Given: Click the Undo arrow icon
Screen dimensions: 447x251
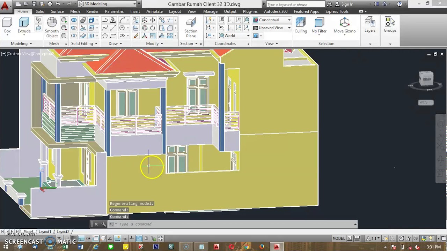Looking at the screenshot, I should [x=58, y=4].
